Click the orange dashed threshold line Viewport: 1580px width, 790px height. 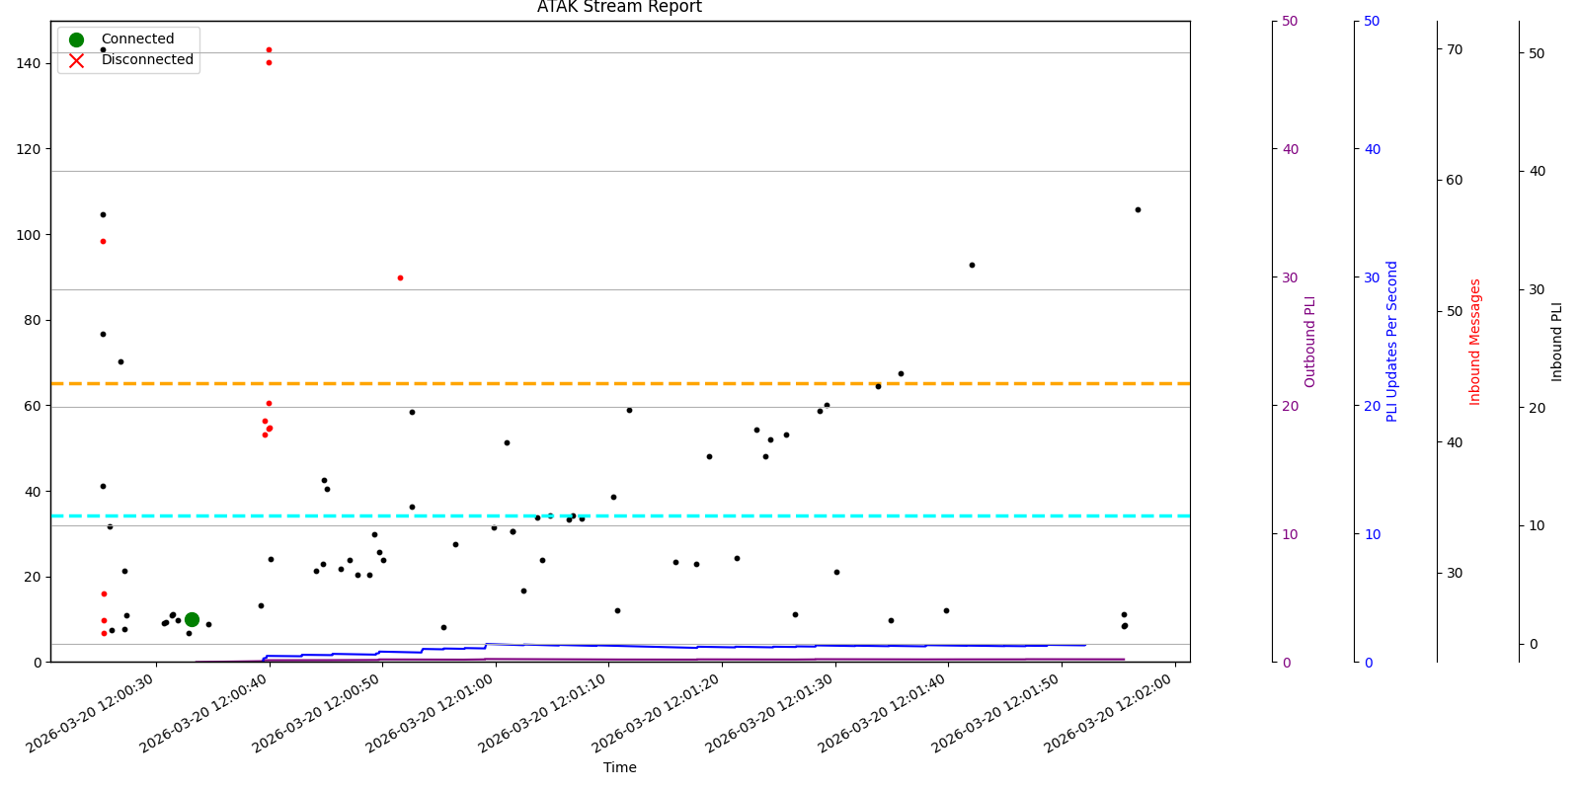pos(691,383)
